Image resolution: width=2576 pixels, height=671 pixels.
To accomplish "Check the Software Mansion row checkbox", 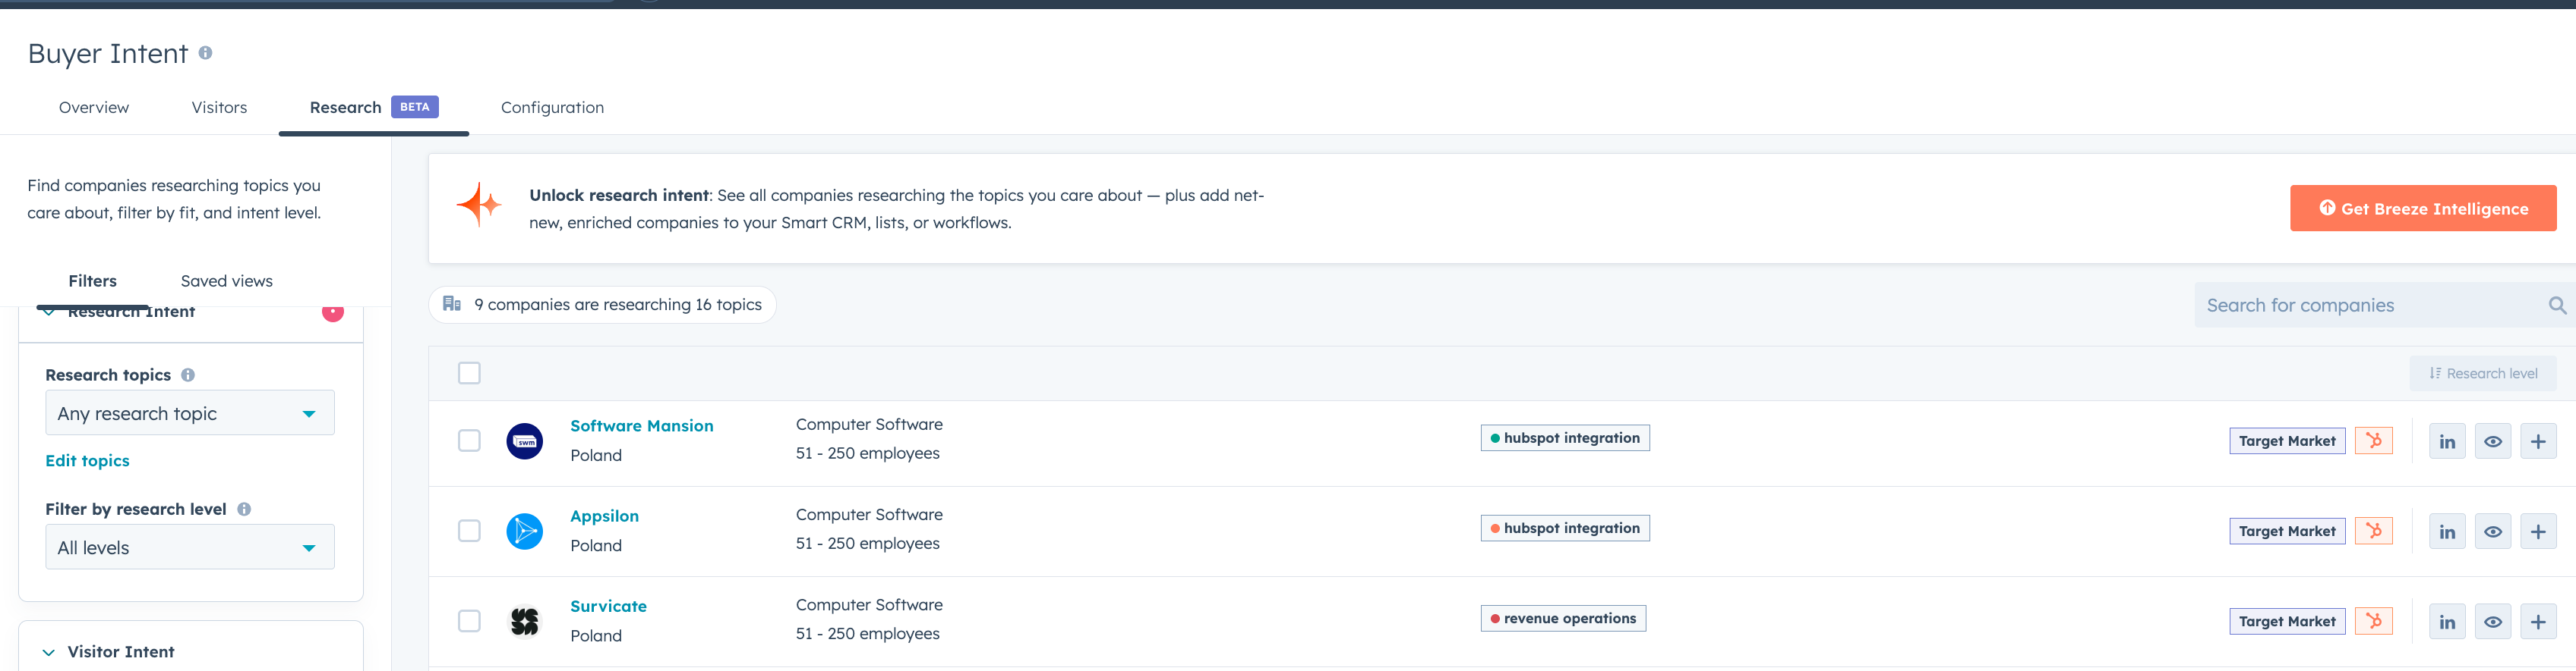I will click(469, 441).
